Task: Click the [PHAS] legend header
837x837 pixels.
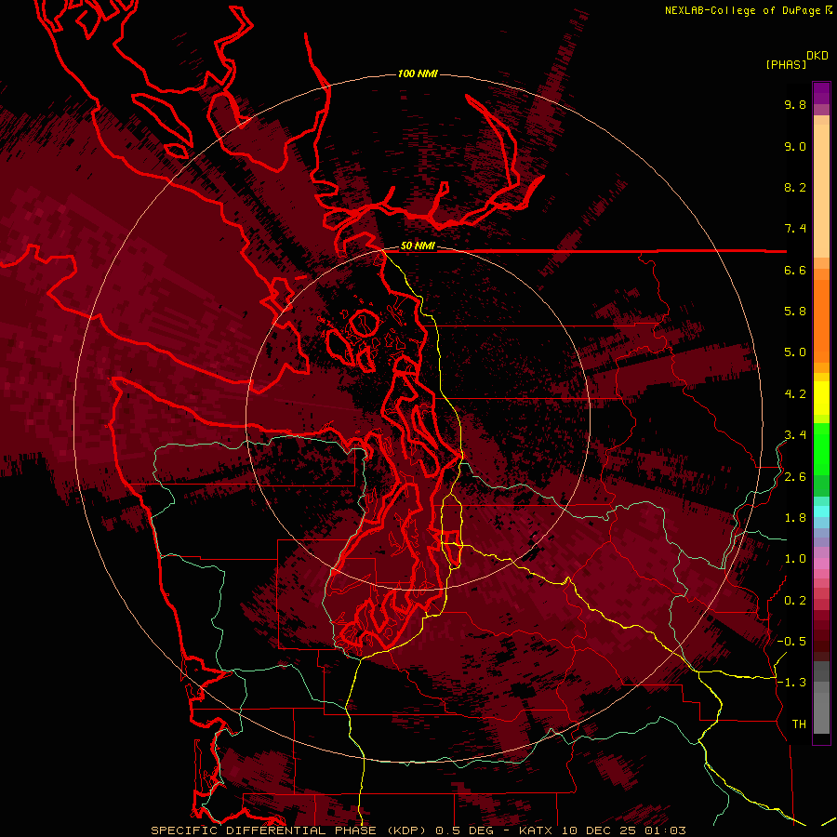Action: tap(786, 64)
